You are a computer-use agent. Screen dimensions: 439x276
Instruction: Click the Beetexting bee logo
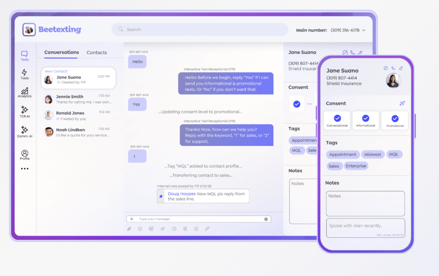29,30
